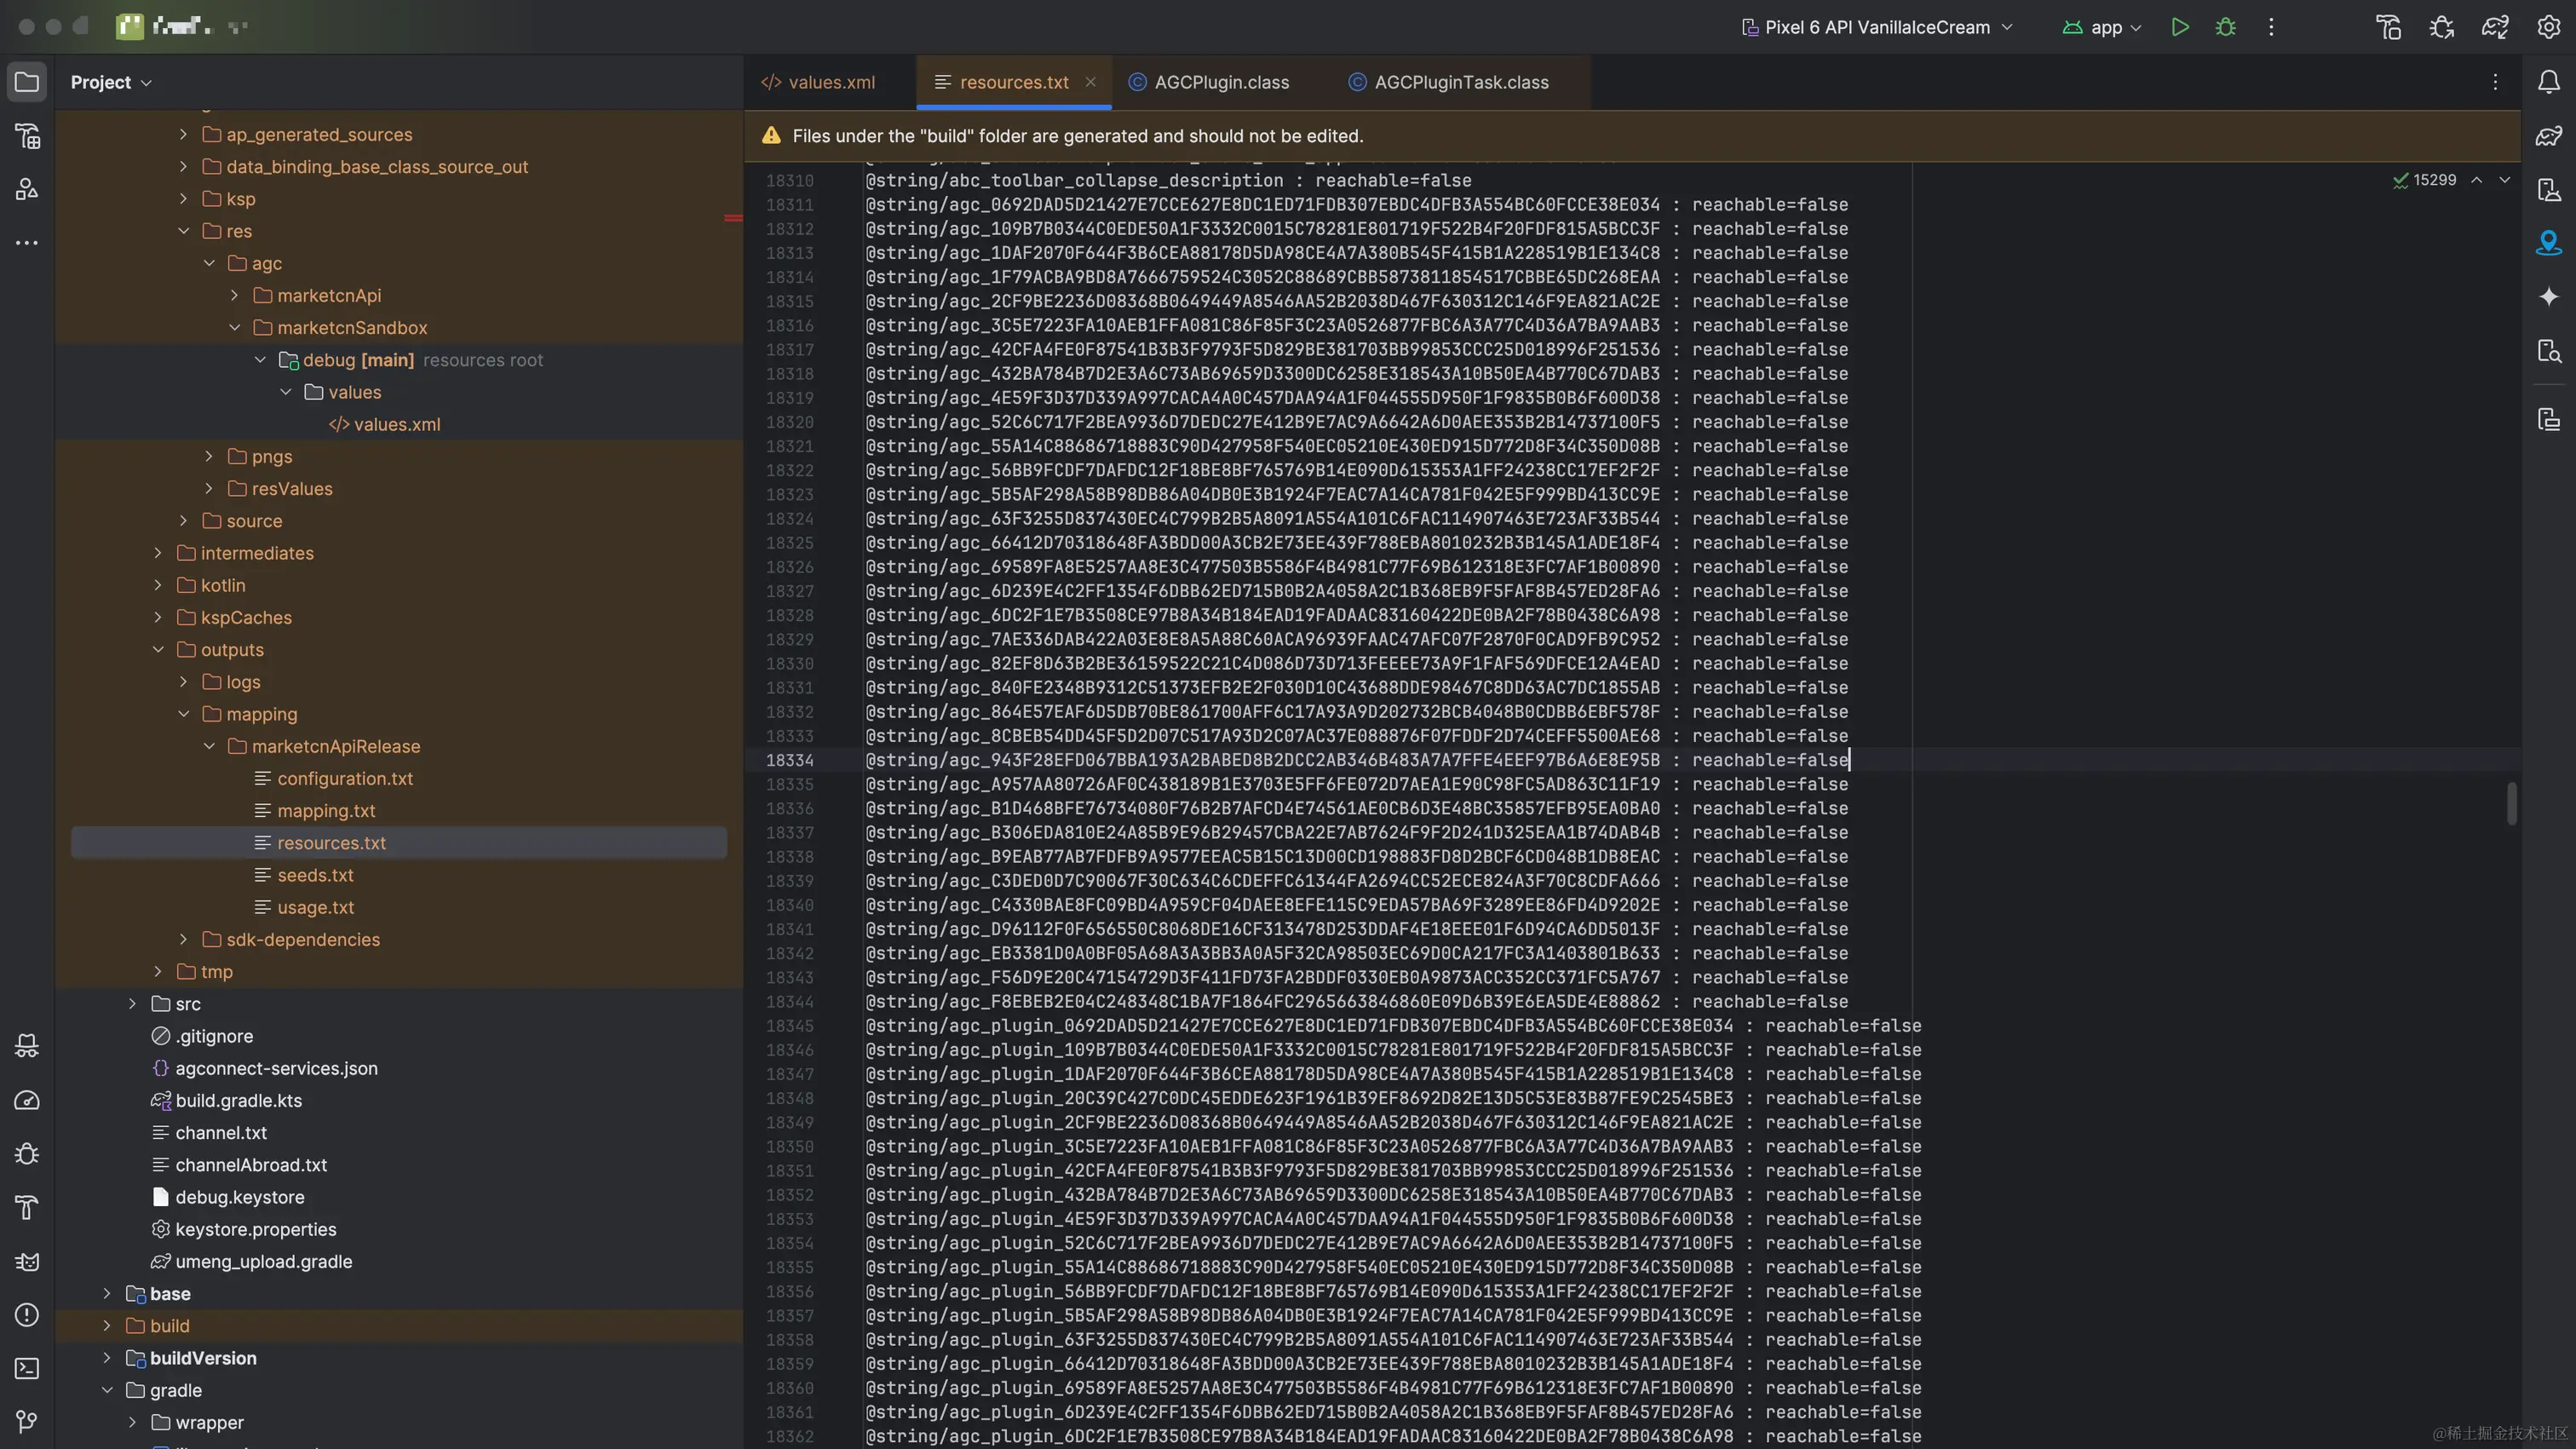2576x1449 pixels.
Task: Collapse the outputs folder node
Action: 158,650
